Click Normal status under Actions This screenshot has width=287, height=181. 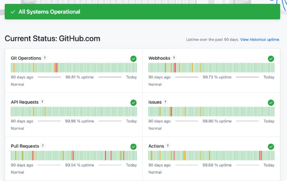tap(155, 172)
